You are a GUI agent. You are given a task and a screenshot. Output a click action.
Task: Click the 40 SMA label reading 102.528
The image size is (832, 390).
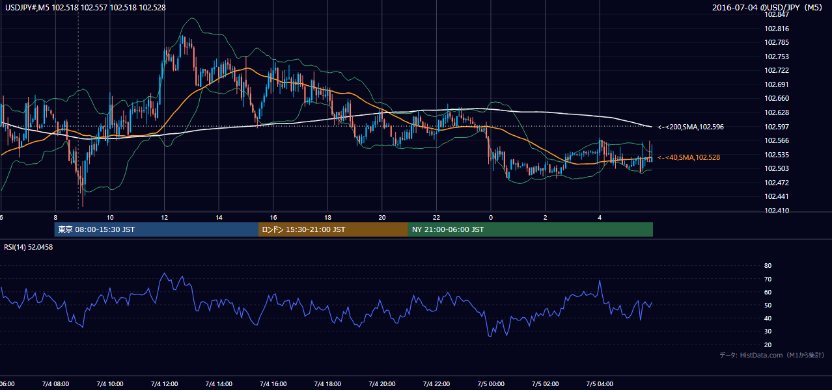[x=689, y=157]
